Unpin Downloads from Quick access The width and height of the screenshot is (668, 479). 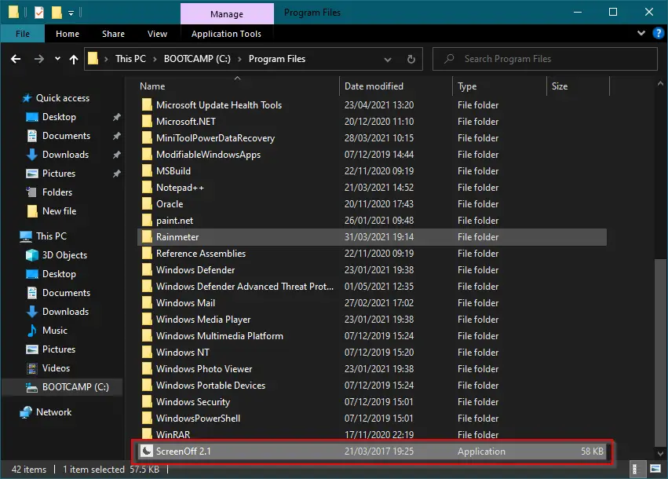[x=117, y=154]
